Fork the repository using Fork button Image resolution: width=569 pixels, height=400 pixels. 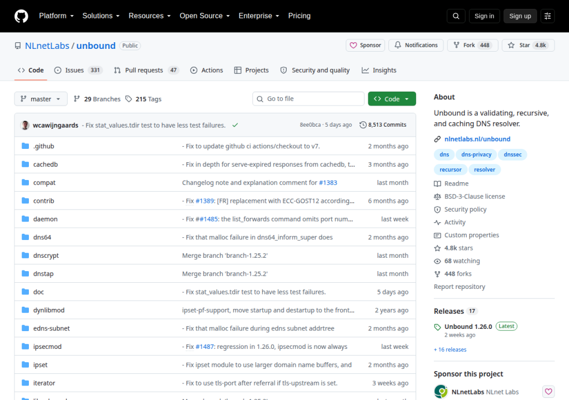pyautogui.click(x=472, y=46)
